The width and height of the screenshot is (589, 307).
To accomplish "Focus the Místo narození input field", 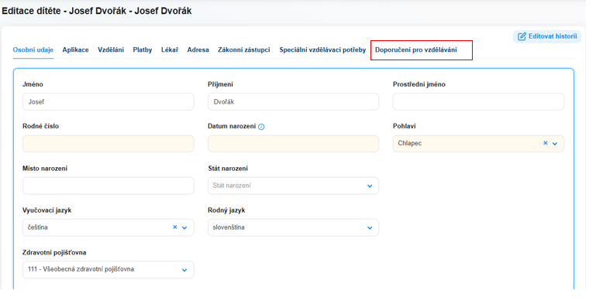I will [108, 186].
